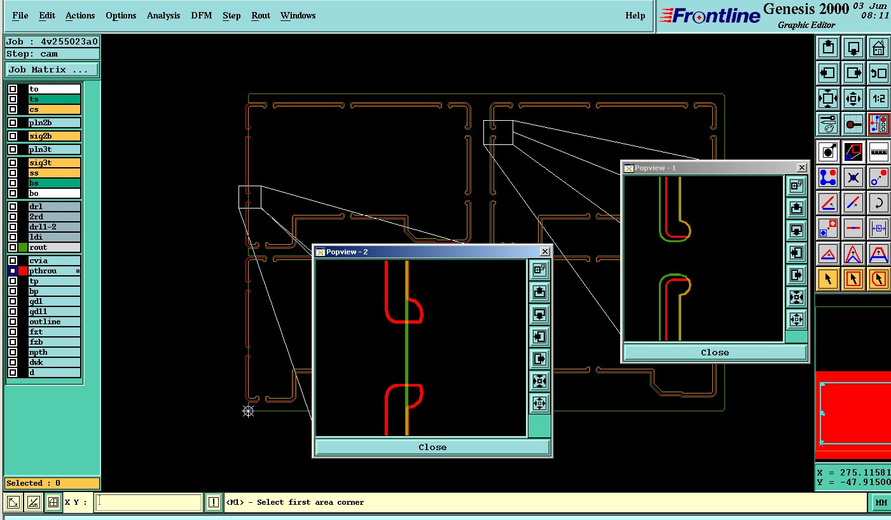The width and height of the screenshot is (891, 520).
Task: Toggle the checkbox for layer pln2b
Action: tap(12, 123)
